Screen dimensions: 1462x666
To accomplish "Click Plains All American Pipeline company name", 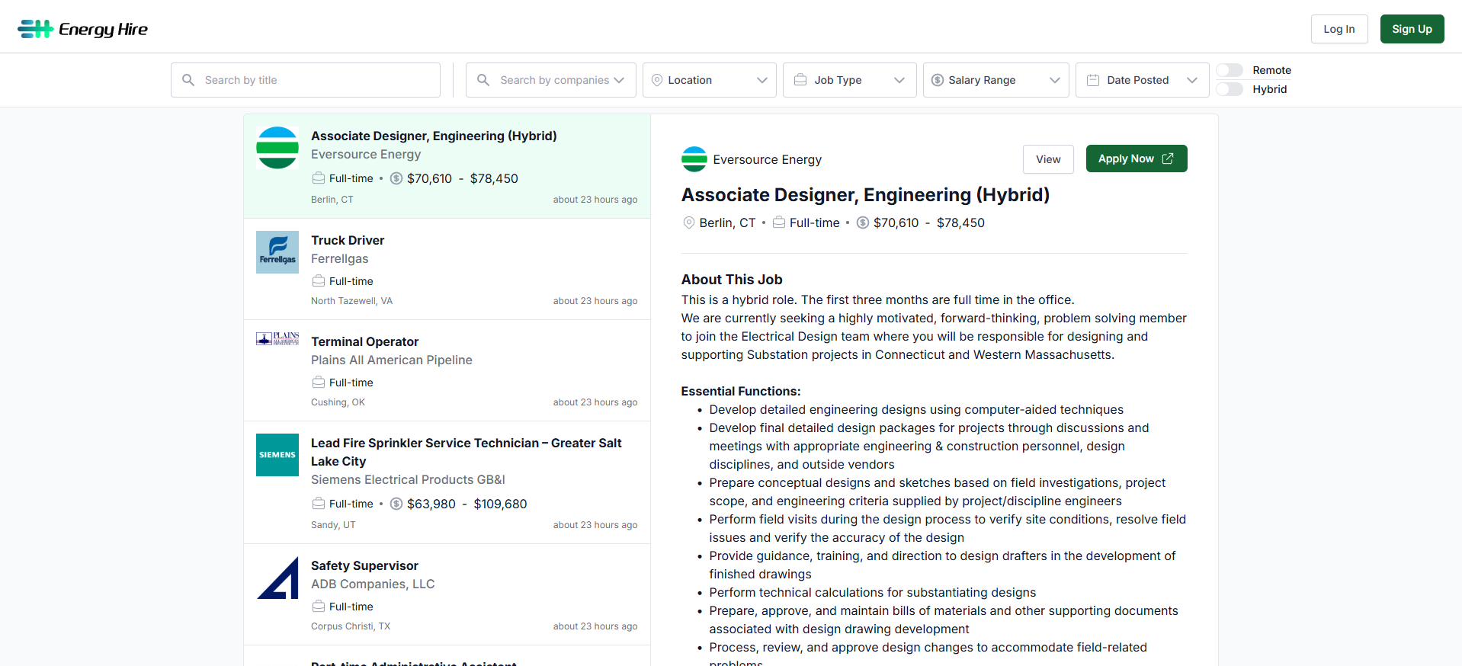I will 392,360.
